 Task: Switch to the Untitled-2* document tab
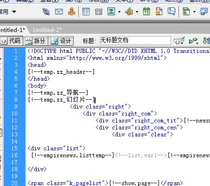pyautogui.click(x=47, y=30)
